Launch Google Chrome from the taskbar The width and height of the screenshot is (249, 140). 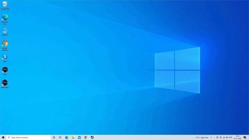tap(86, 137)
